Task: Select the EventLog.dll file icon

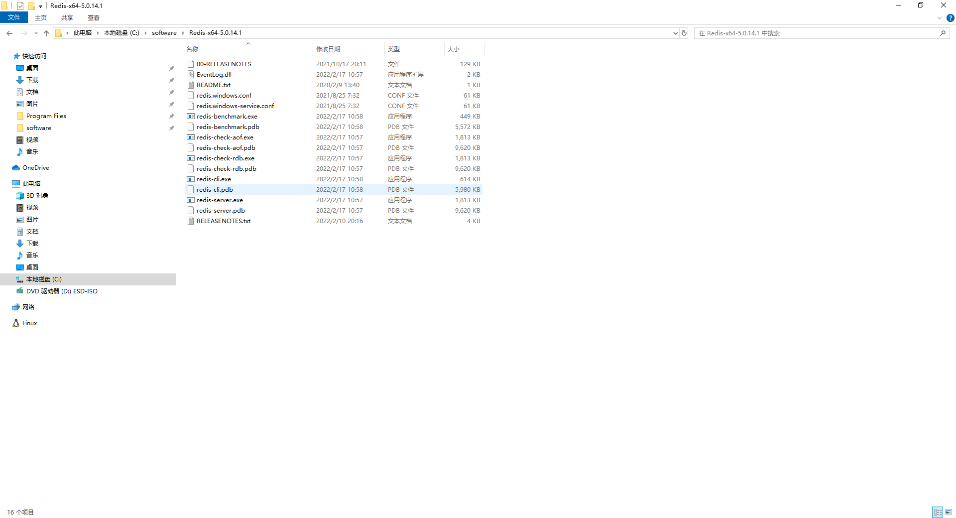Action: coord(191,75)
